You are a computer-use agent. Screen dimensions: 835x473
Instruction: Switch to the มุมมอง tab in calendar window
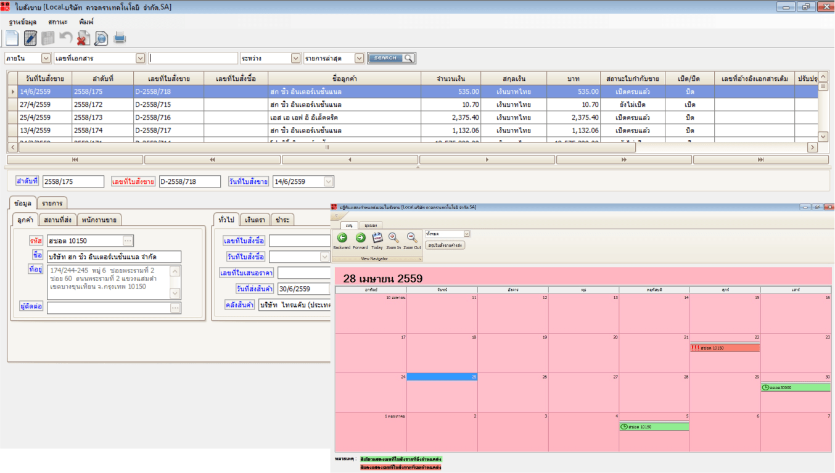click(x=370, y=226)
